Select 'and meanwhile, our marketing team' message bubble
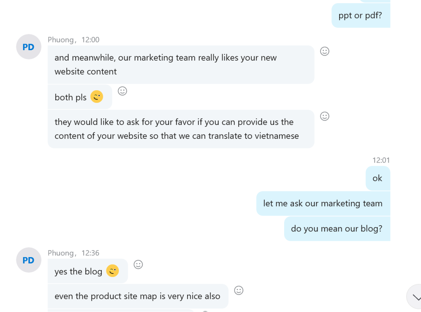 [181, 65]
